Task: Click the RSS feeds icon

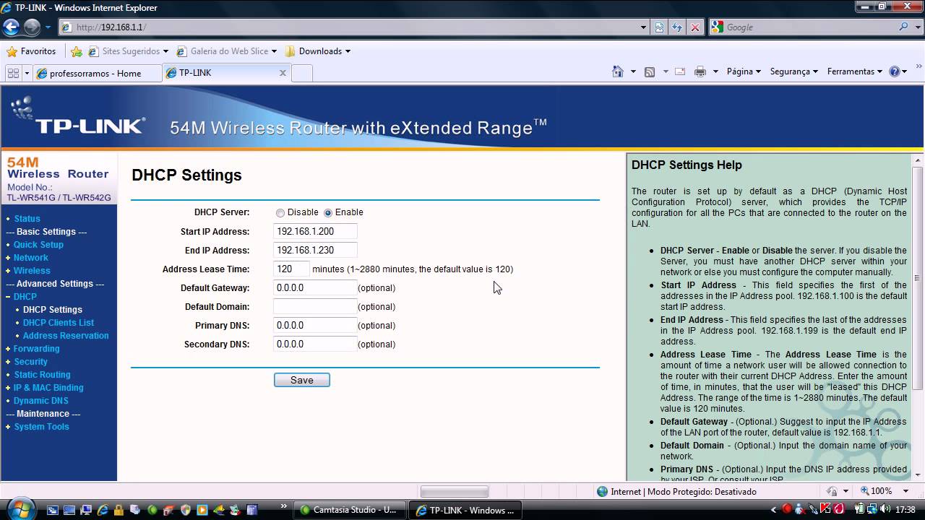Action: click(x=649, y=71)
